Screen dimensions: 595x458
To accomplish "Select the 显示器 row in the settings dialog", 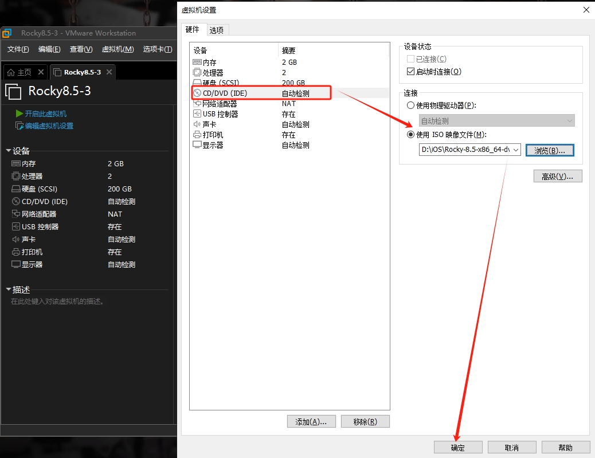I will tap(290, 145).
